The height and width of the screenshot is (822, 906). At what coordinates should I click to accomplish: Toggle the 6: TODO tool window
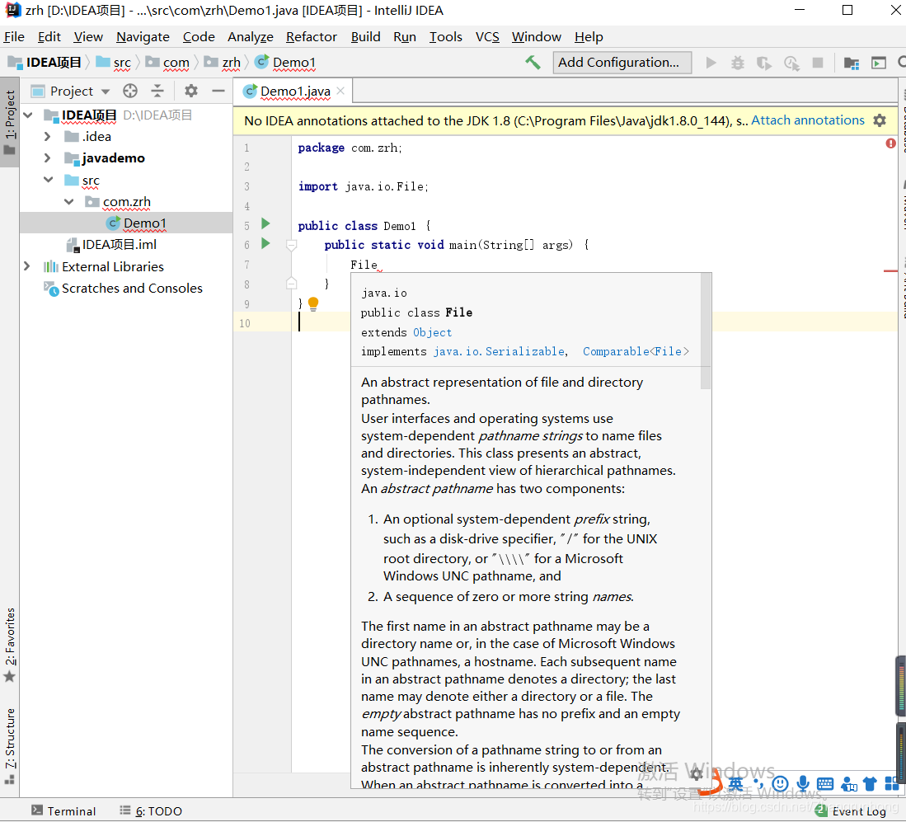(151, 810)
